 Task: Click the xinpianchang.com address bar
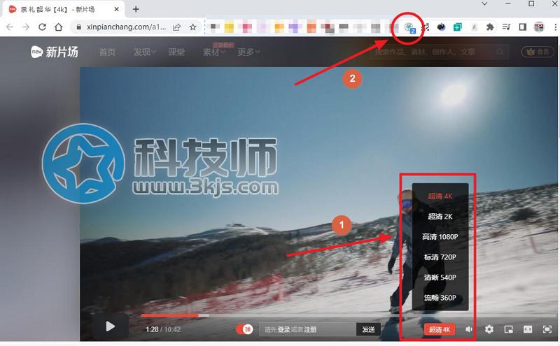[126, 27]
